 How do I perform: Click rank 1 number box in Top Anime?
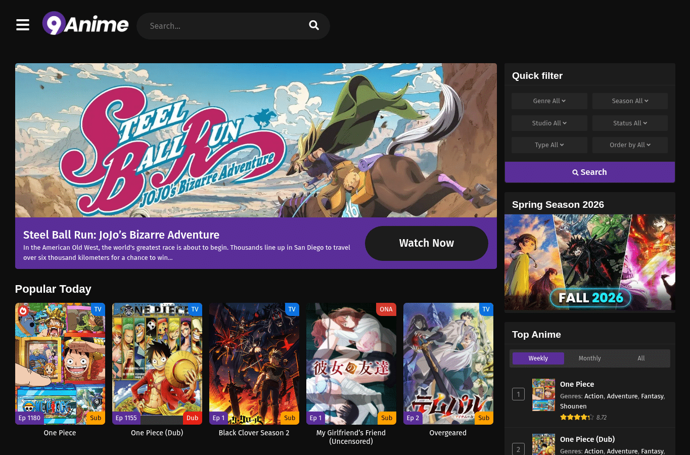(x=518, y=394)
